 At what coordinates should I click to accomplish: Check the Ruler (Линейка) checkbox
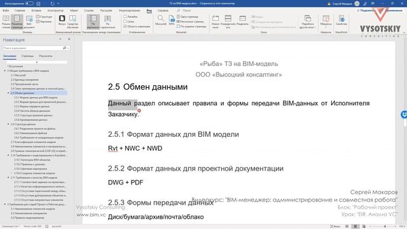coord(125,17)
